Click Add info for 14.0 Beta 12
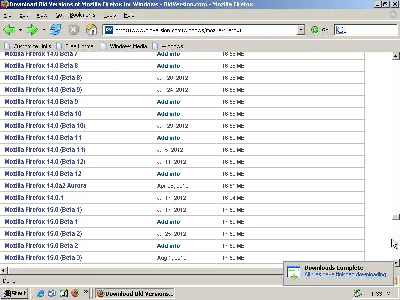The width and height of the screenshot is (400, 300). [168, 174]
